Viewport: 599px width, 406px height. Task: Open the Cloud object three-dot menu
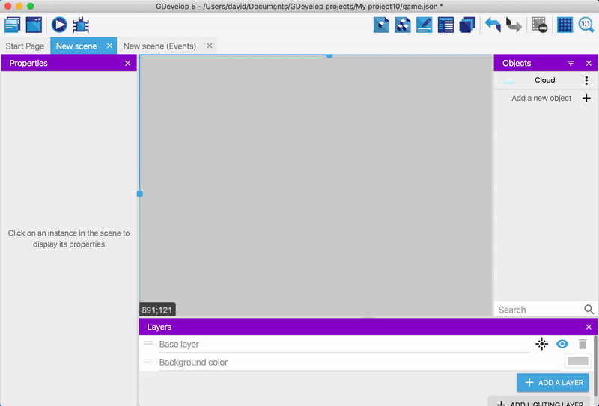[586, 81]
